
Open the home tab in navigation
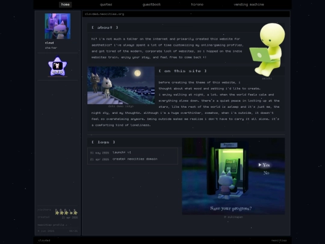click(x=65, y=5)
